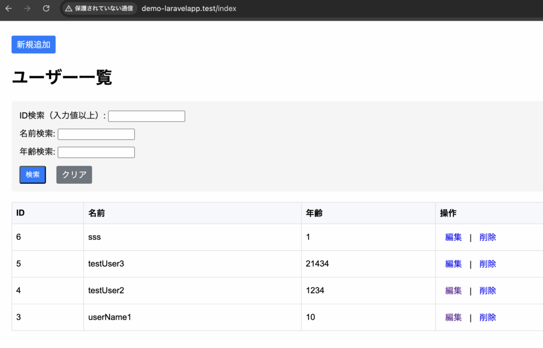Focus the ID検索 input field

[x=146, y=116]
